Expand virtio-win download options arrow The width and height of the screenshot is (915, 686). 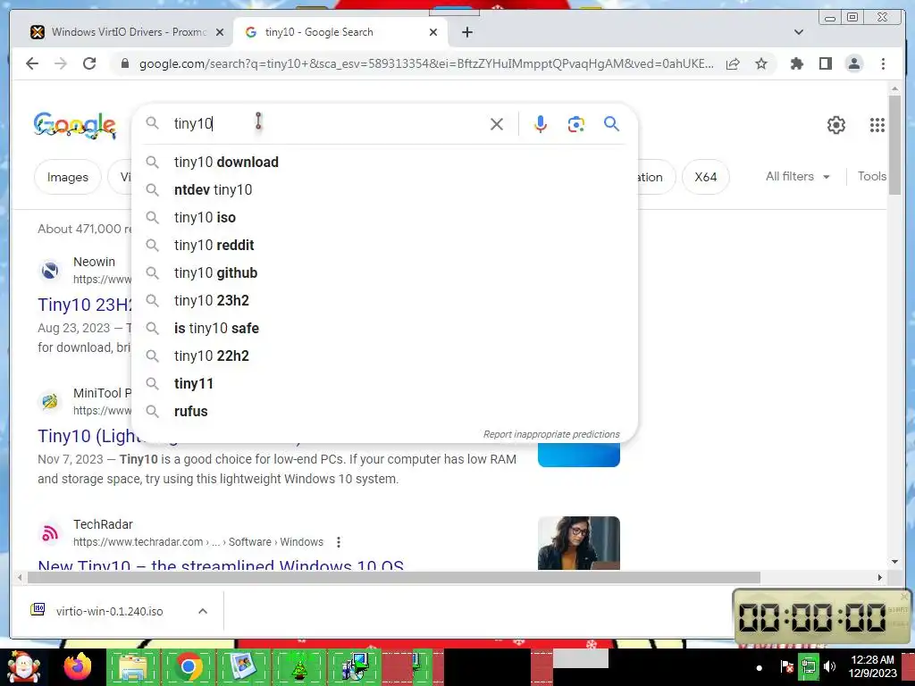[x=203, y=611]
